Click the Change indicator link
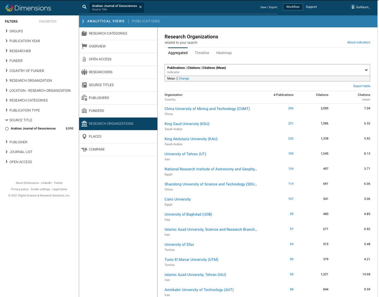 coord(184,78)
